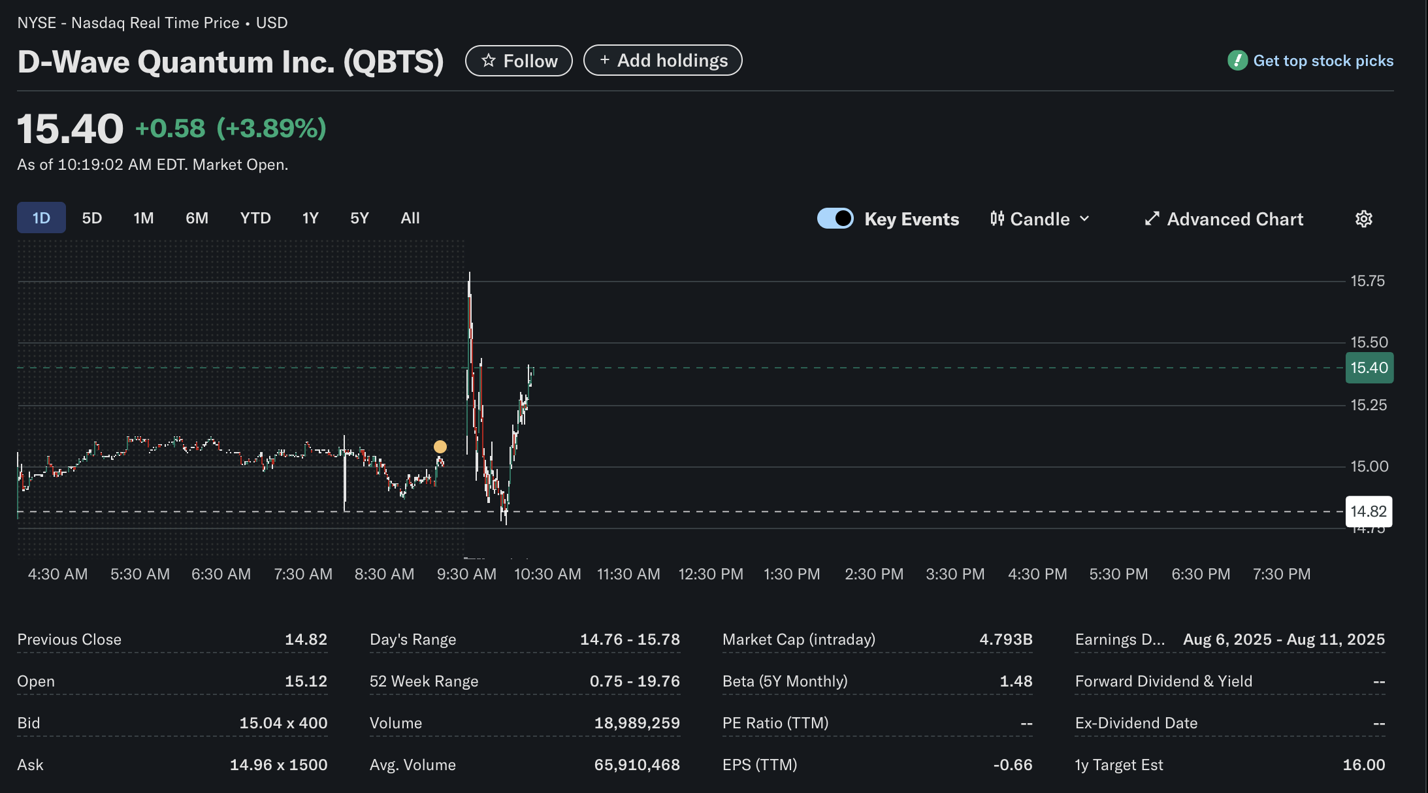Choose the YTD range tab
This screenshot has width=1428, height=793.
click(x=255, y=218)
